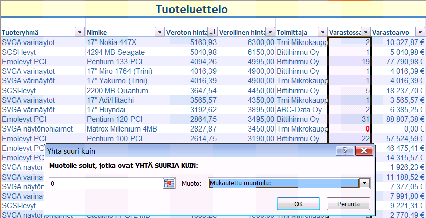Click the dialog help question mark icon
Screen dimensions: 426x218
point(345,151)
